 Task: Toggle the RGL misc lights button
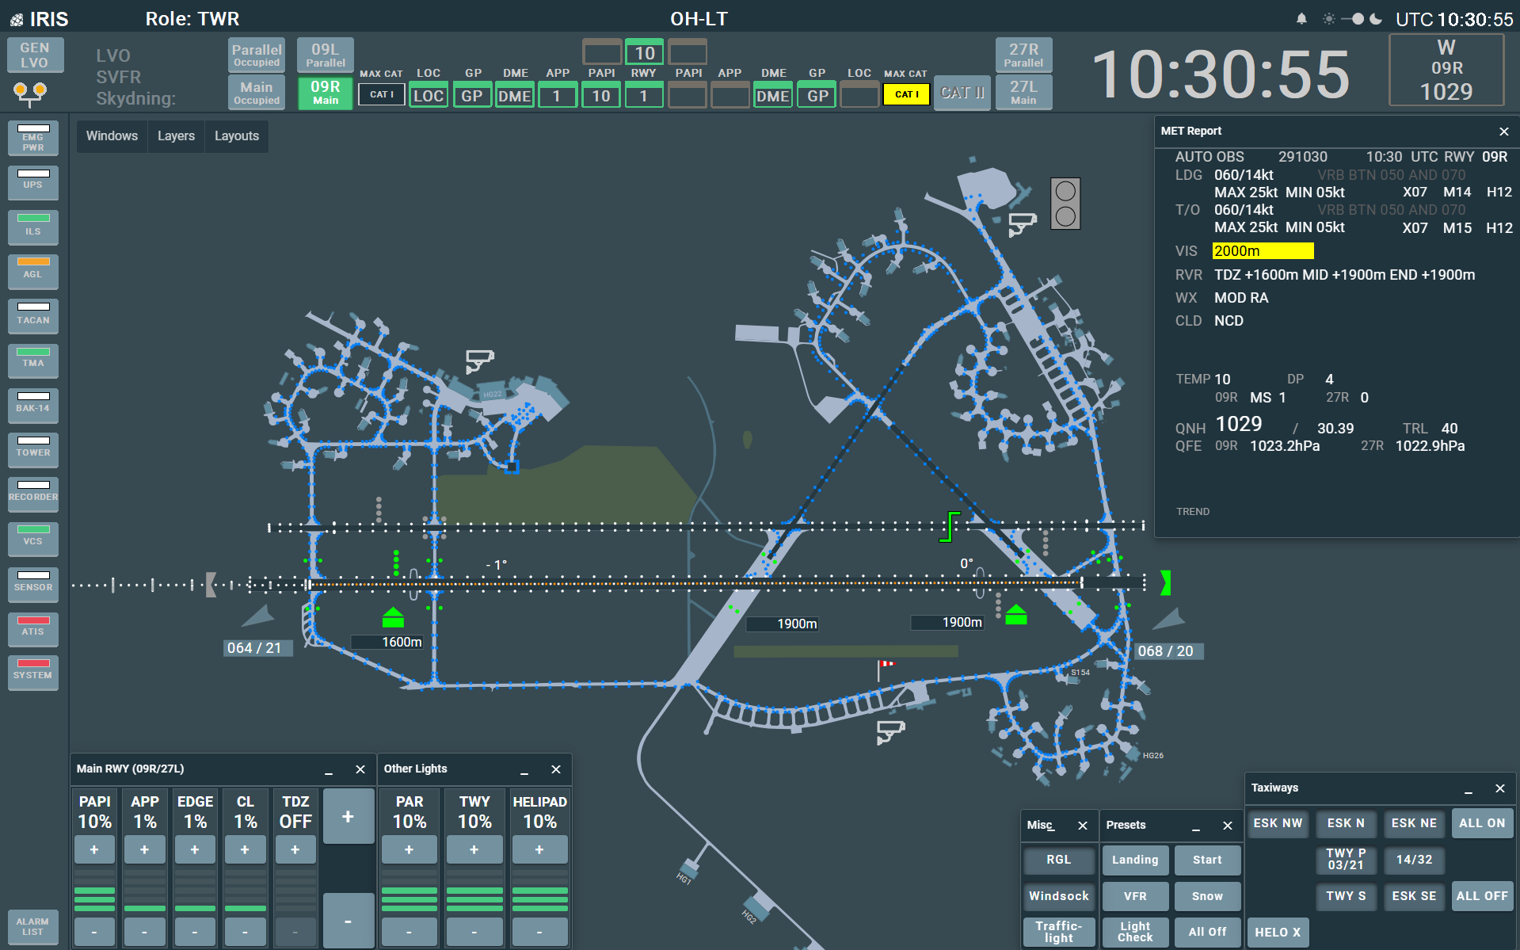pyautogui.click(x=1058, y=860)
